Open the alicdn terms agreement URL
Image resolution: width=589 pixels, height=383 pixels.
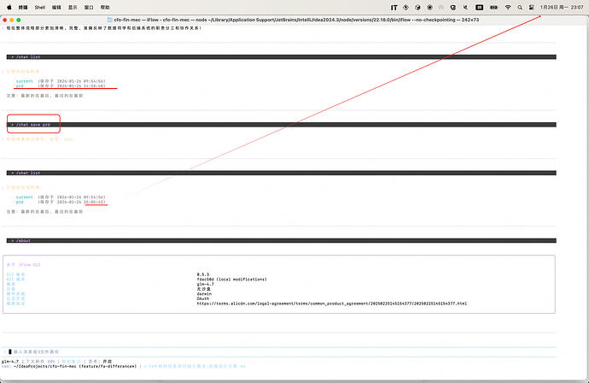pos(331,303)
